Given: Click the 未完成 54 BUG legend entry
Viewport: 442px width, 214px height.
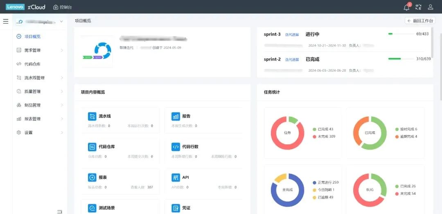Looking at the screenshot, I should tap(405, 194).
